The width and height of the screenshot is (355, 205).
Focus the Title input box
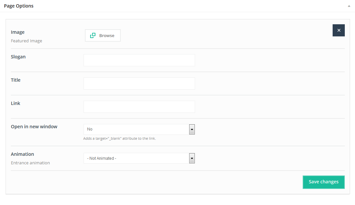139,84
